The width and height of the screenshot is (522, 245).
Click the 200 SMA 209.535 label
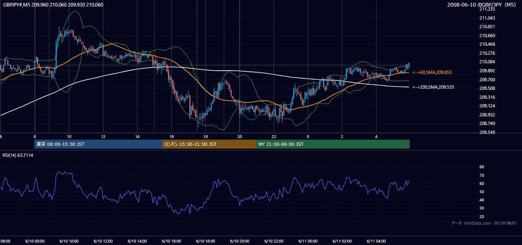pyautogui.click(x=433, y=87)
